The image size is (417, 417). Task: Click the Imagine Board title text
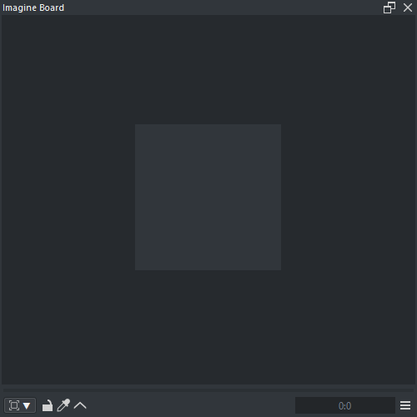tap(33, 8)
